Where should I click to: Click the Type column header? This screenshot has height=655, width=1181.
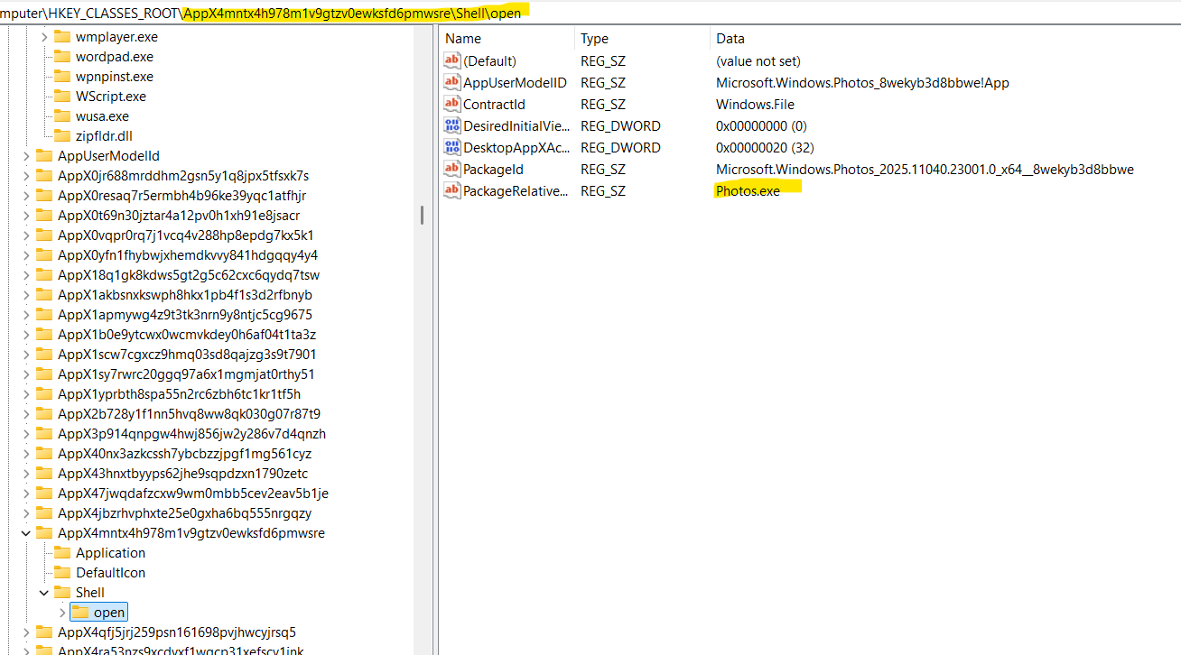[642, 39]
